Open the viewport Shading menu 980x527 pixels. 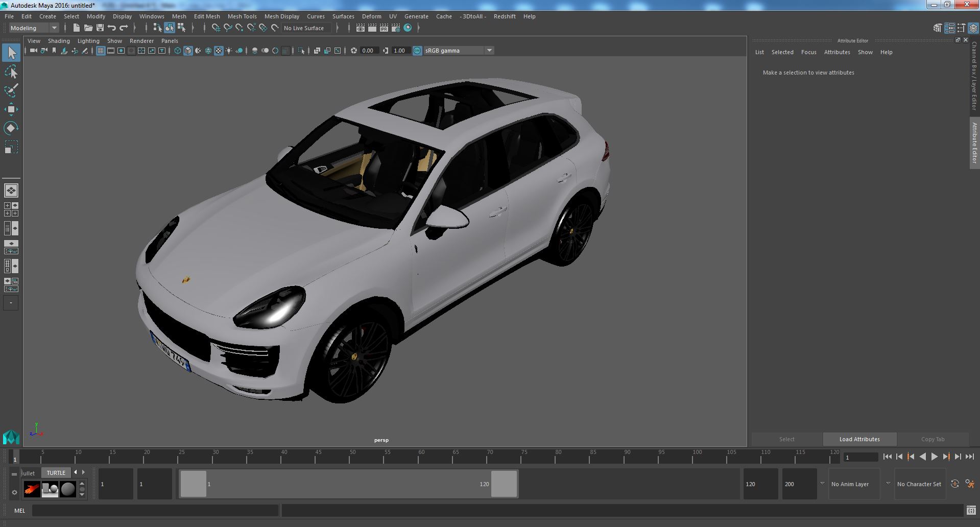tap(59, 41)
